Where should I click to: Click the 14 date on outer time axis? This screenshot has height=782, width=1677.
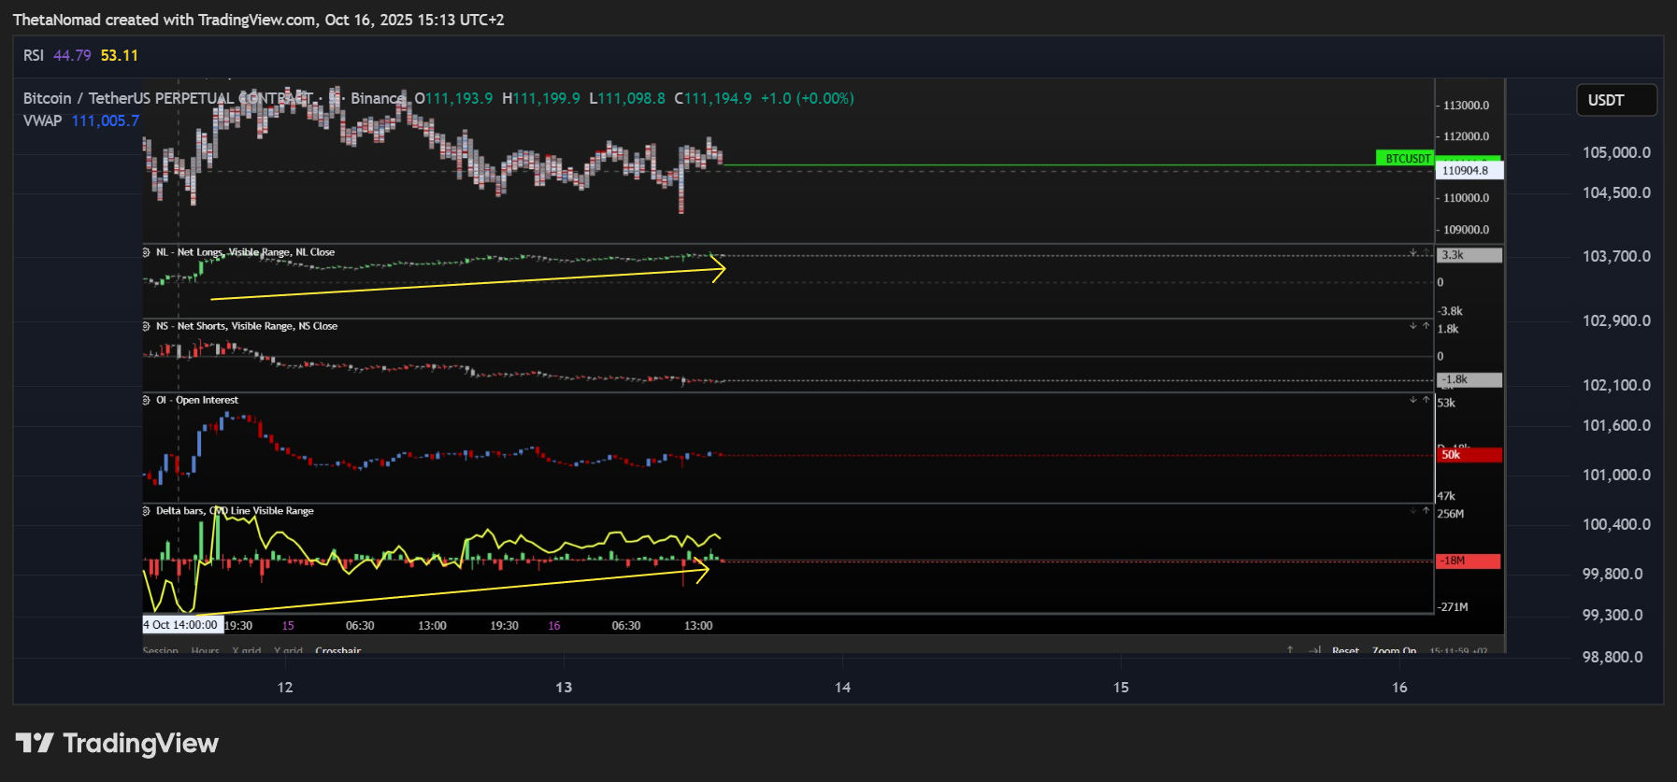pos(842,688)
